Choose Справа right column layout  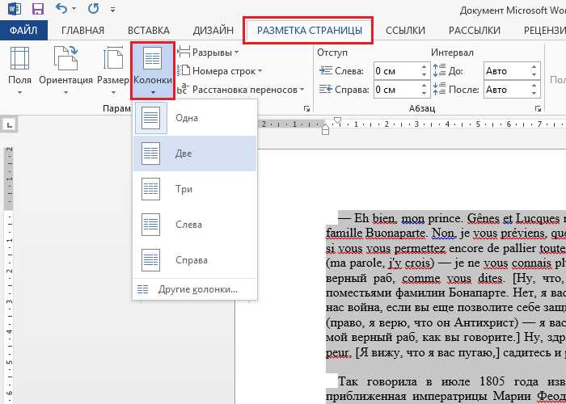click(195, 260)
